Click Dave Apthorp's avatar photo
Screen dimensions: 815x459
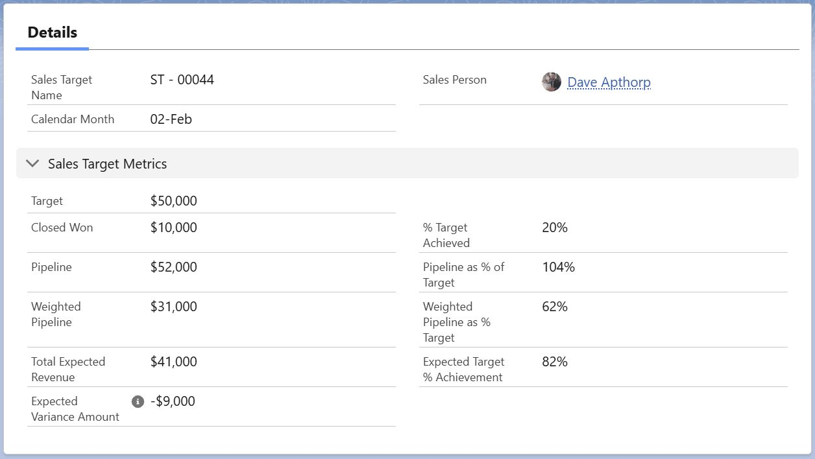coord(552,82)
